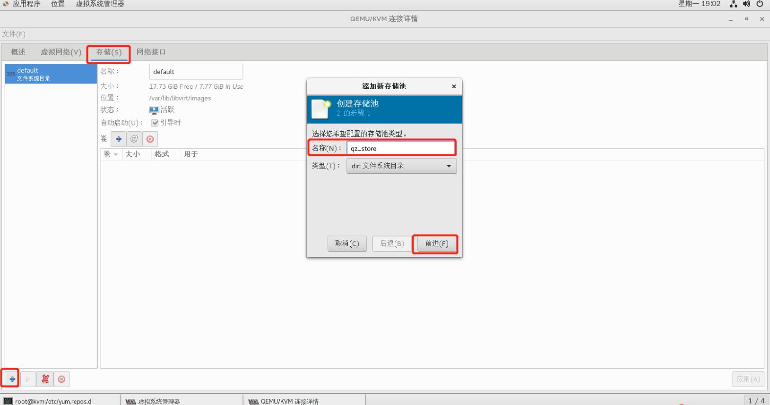Image resolution: width=770 pixels, height=405 pixels.
Task: Delete volume with the red circle icon
Action: (x=150, y=139)
